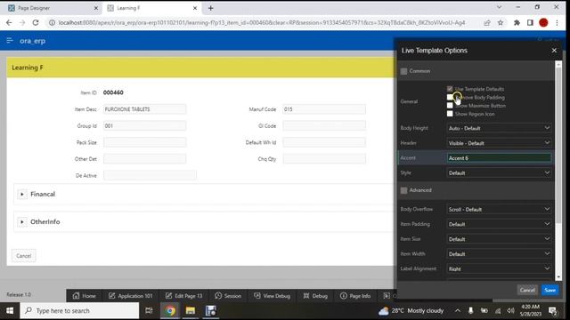Image resolution: width=570 pixels, height=320 pixels.
Task: Open Application 101 from developer toolbar
Action: click(x=131, y=296)
